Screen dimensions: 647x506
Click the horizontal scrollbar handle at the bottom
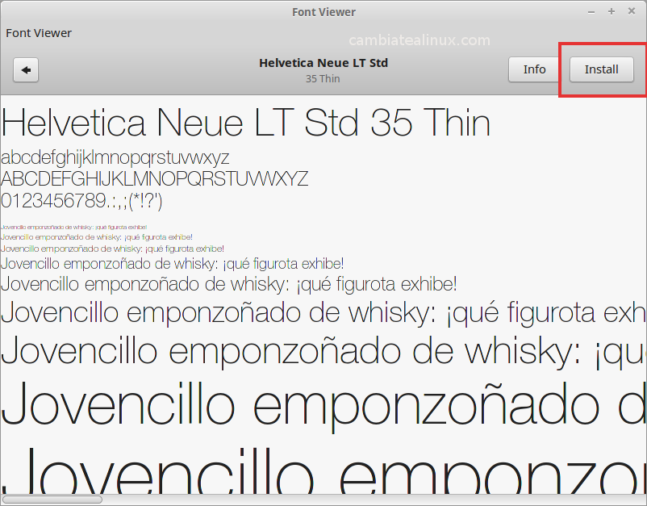pos(52,500)
